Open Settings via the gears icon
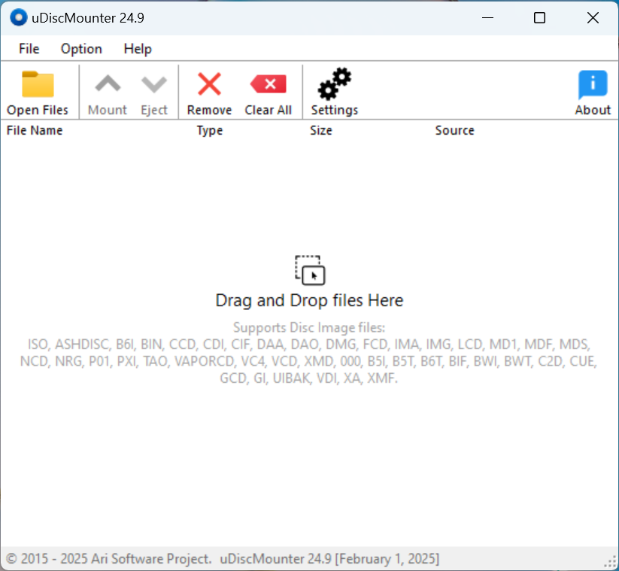This screenshot has height=571, width=619. tap(335, 84)
